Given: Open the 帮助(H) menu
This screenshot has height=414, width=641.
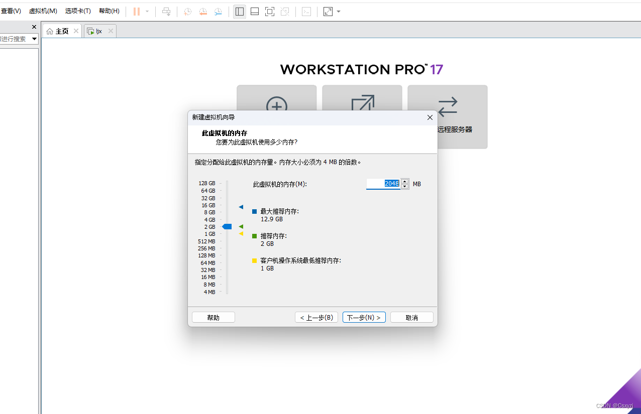Looking at the screenshot, I should [109, 11].
